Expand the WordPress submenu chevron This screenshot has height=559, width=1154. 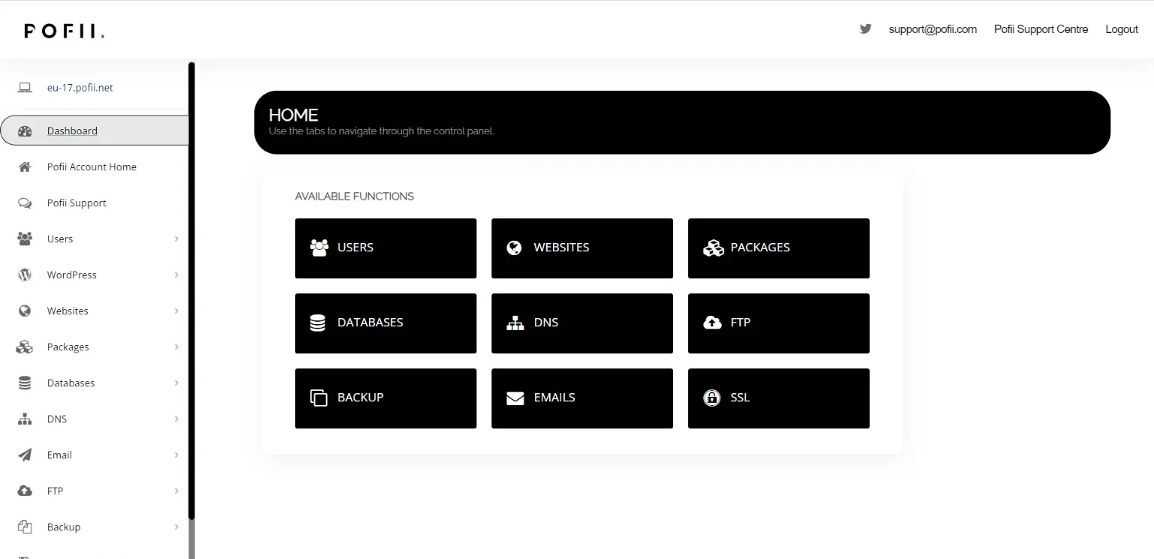pos(177,275)
